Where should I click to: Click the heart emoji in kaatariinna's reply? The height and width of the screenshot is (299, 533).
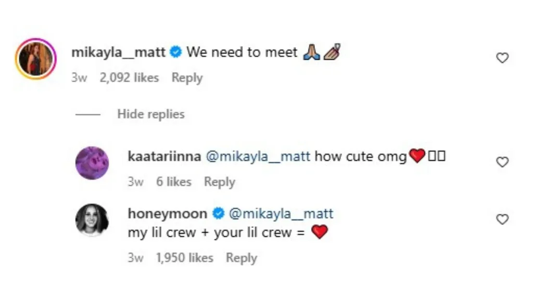(x=416, y=156)
